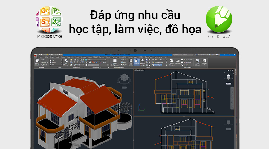269x149 pixels.
Task: Open the Render ribbon tab
Action: [63, 57]
